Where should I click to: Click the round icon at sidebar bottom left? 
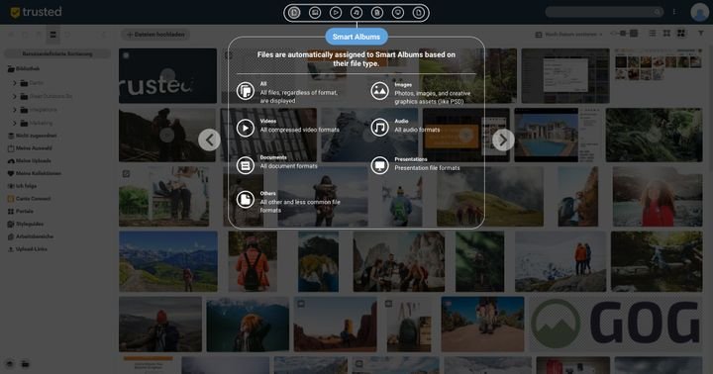tap(10, 363)
